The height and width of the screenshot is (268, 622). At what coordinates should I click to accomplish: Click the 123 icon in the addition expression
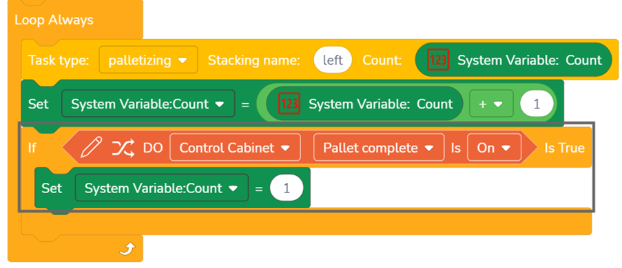[x=289, y=104]
